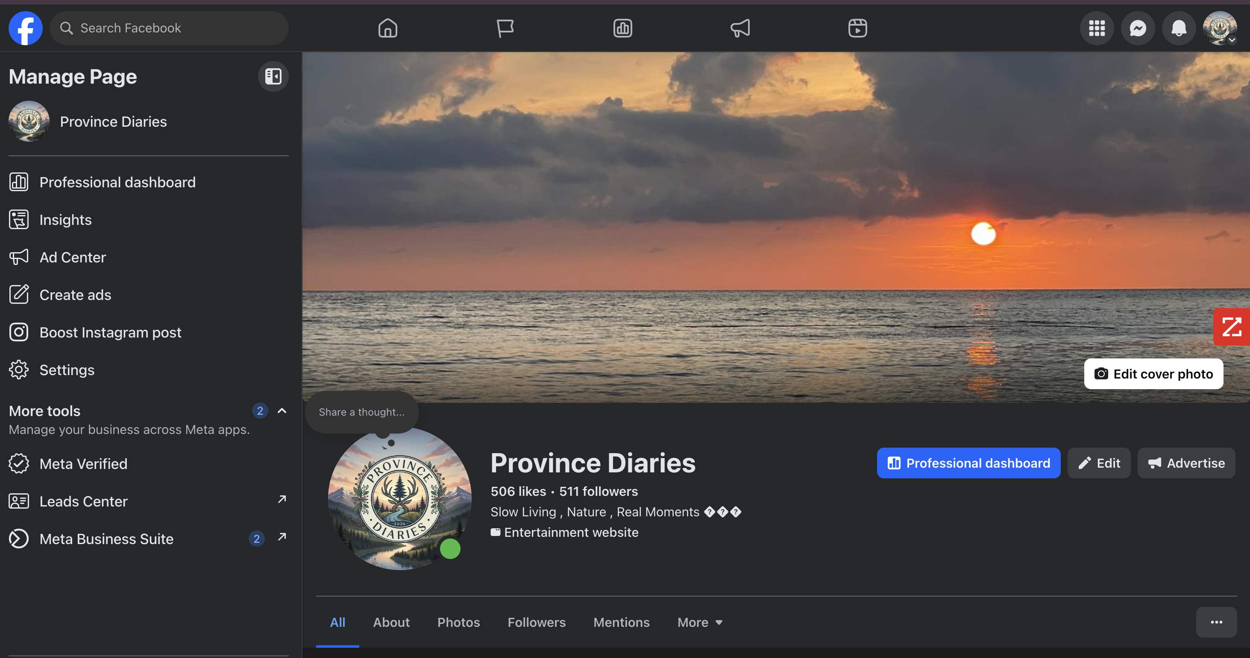Open the apps grid menu icon
Viewport: 1250px width, 658px height.
tap(1097, 28)
